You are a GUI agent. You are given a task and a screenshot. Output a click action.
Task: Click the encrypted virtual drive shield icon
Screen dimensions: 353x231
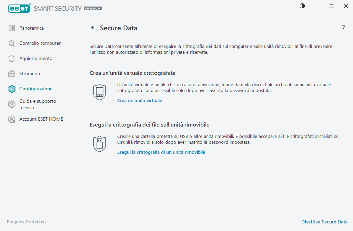click(100, 92)
